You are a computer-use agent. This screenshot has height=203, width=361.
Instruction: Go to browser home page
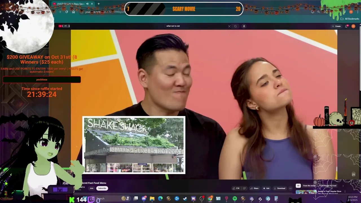73,12
